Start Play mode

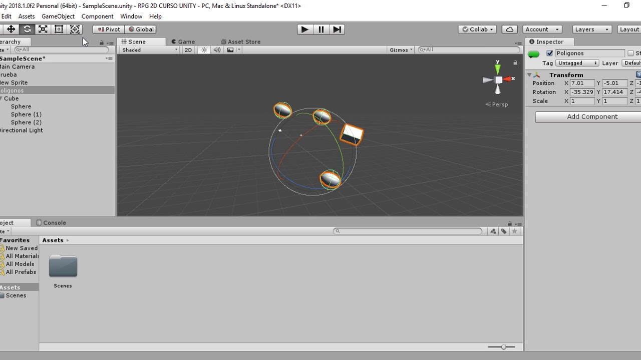click(304, 29)
